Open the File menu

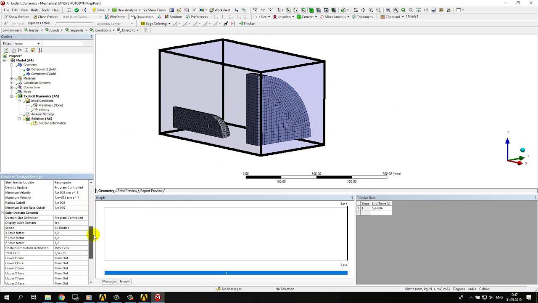pos(6,10)
